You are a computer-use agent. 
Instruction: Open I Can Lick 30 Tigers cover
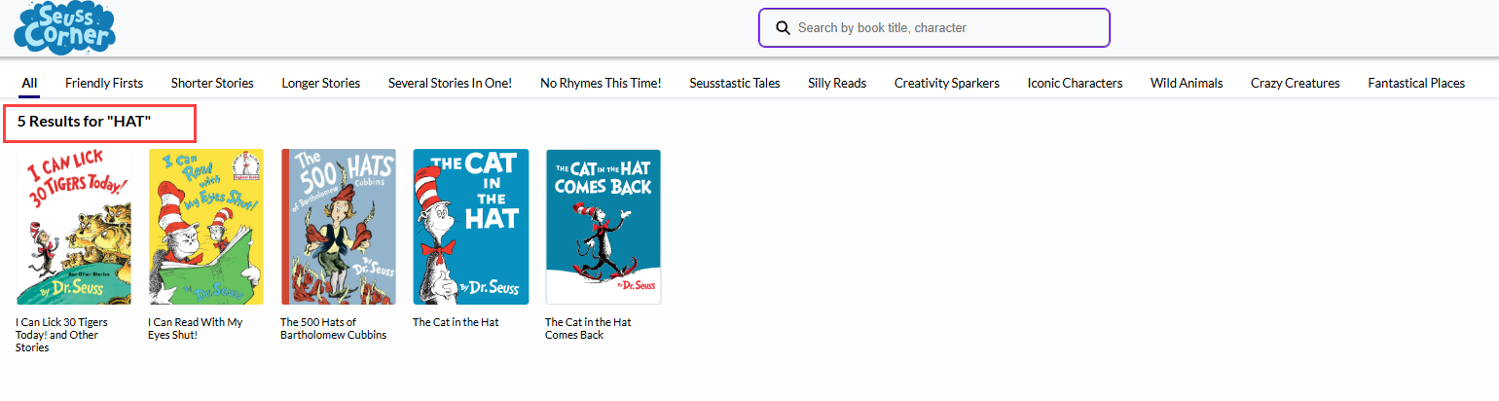pos(74,227)
